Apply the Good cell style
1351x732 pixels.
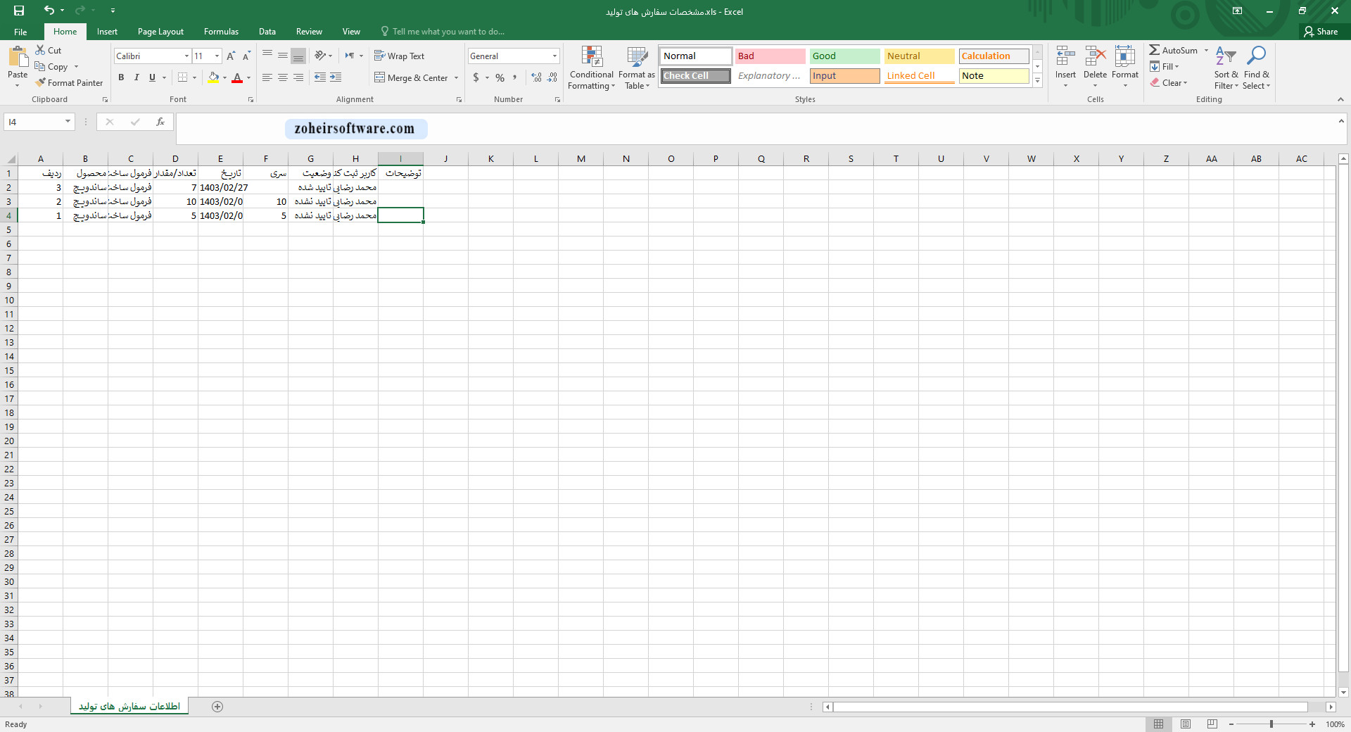844,56
